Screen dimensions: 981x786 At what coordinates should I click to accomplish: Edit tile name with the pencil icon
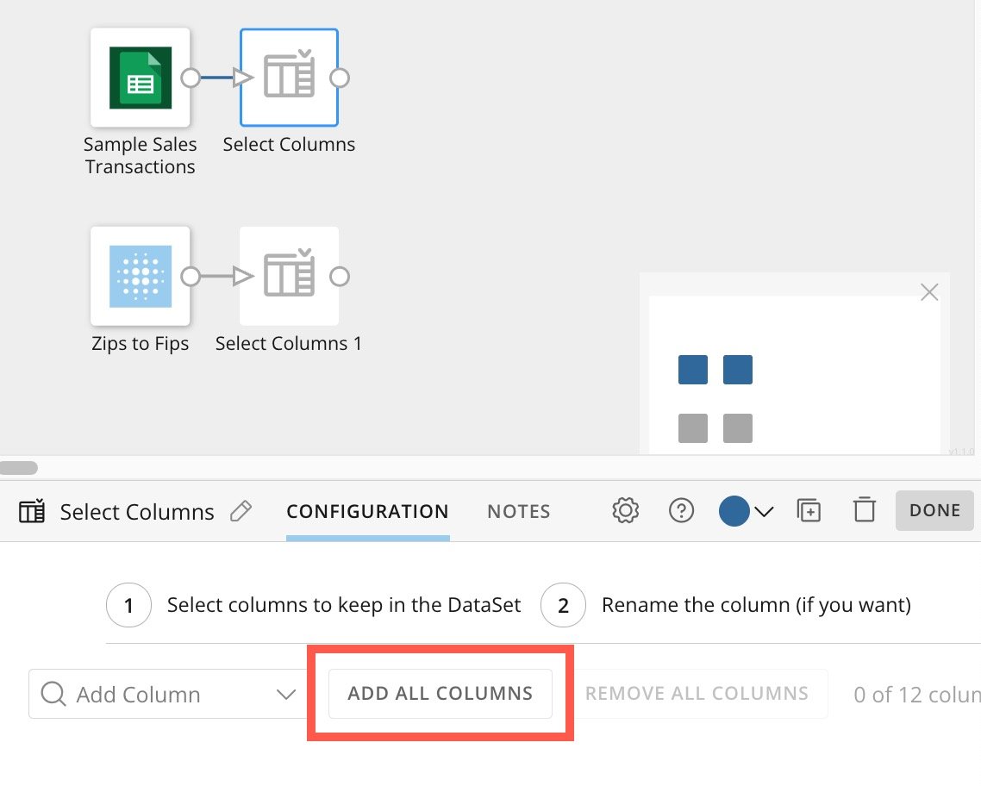coord(241,511)
